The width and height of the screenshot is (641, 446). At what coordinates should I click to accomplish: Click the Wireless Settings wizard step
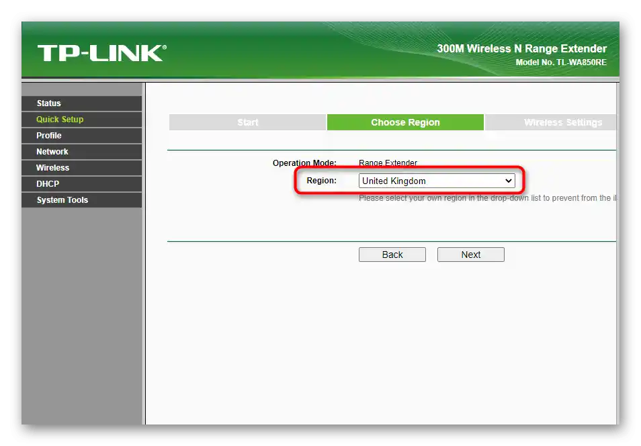tap(550, 122)
